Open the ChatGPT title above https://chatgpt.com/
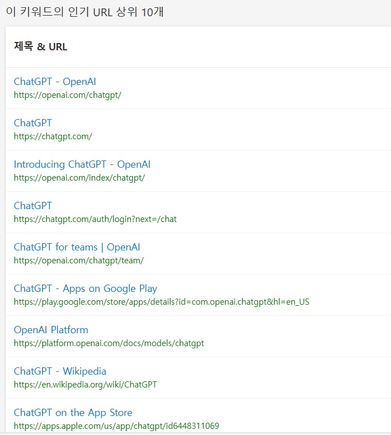Screen dimensions: 391x435 pyautogui.click(x=33, y=123)
